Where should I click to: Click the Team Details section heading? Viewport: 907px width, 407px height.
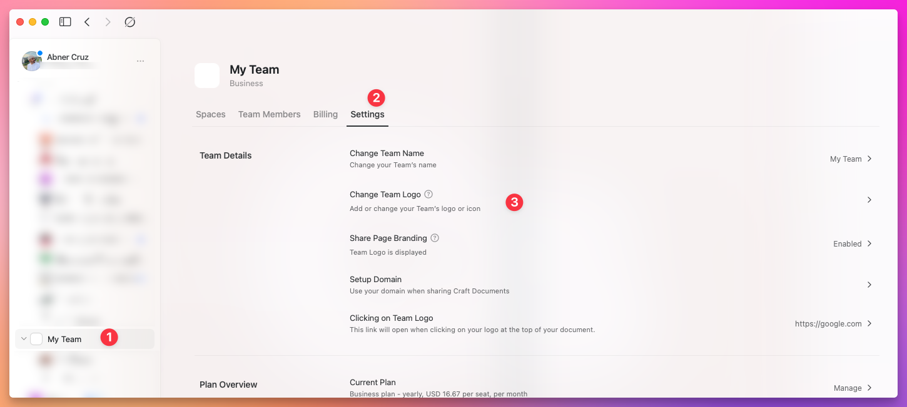click(x=226, y=155)
